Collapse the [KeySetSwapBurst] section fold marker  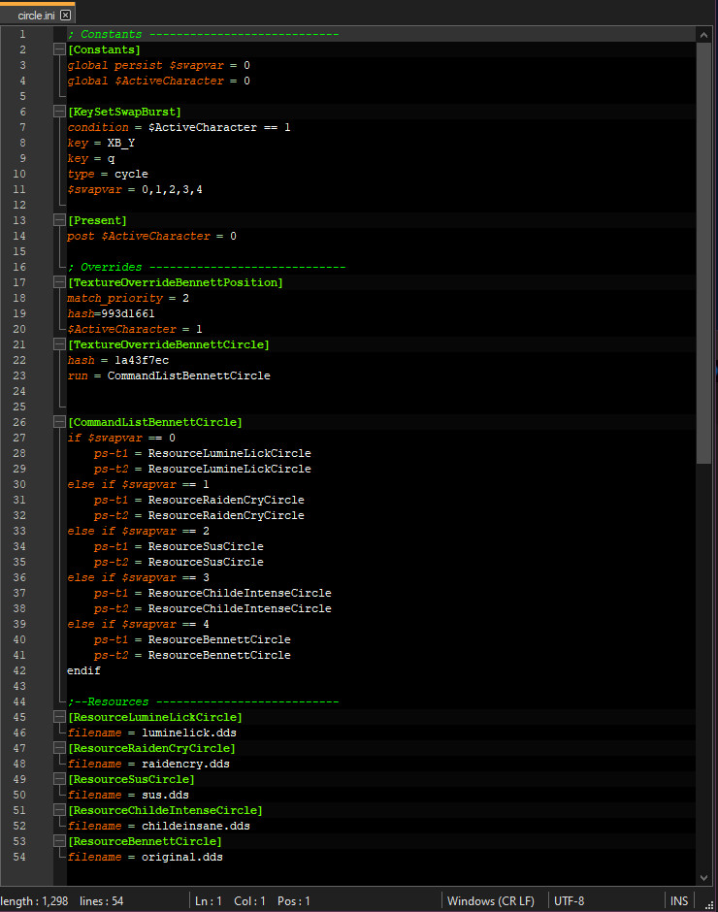click(x=59, y=112)
